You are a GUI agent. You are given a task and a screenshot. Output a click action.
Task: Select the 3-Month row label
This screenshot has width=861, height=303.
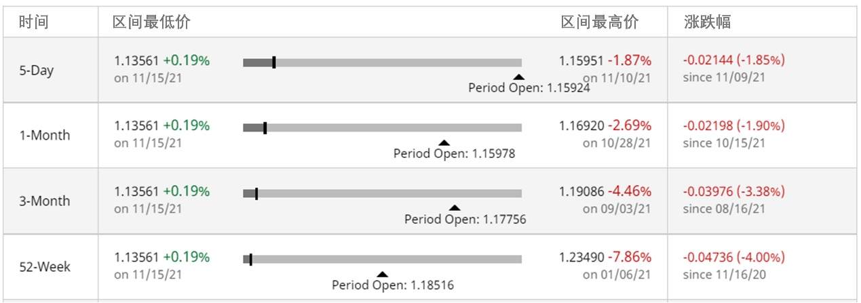click(44, 201)
